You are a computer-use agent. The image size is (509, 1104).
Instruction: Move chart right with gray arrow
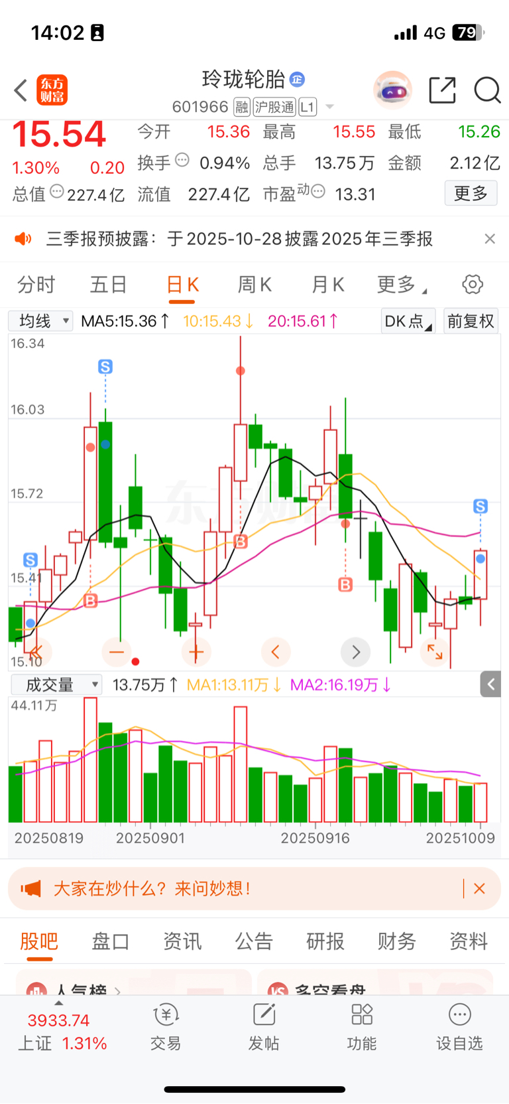point(355,652)
